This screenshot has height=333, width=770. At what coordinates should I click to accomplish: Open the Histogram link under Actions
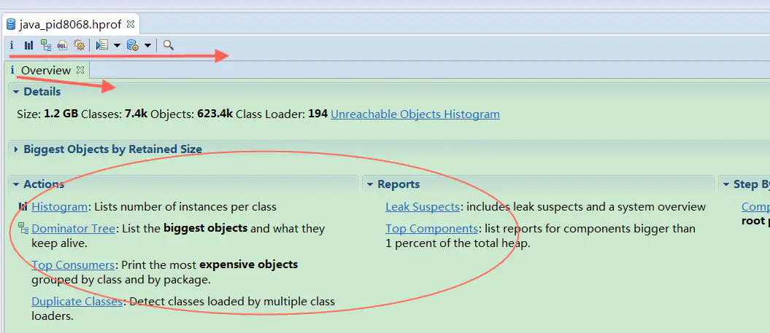(x=59, y=207)
